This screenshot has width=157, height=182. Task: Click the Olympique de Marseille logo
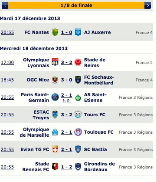(x=55, y=132)
